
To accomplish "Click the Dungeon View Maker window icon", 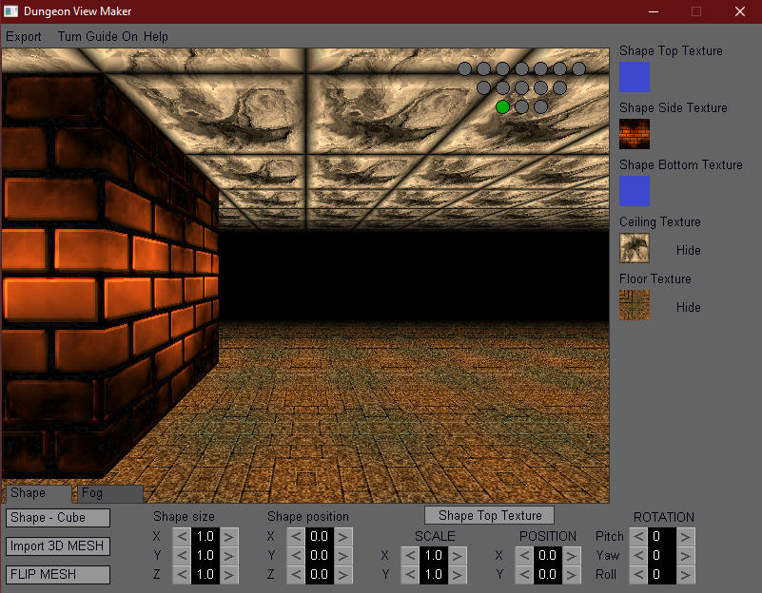I will 10,11.
